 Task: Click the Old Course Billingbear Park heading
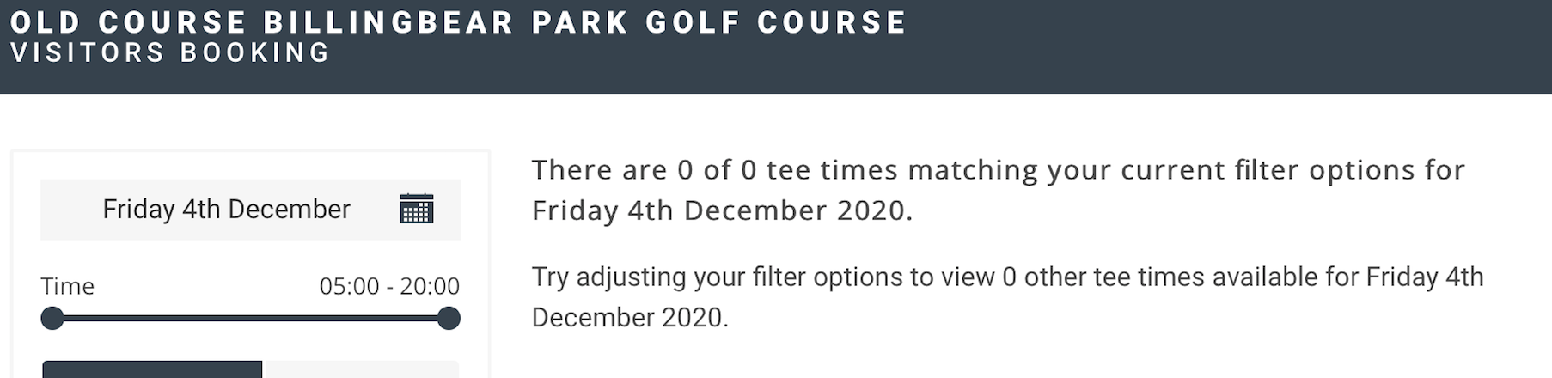(x=458, y=22)
